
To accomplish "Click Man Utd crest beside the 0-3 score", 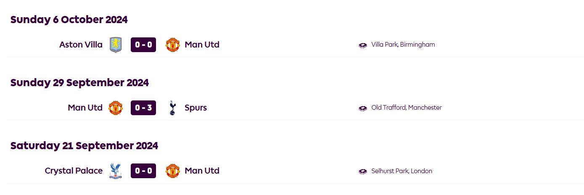I will click(116, 108).
